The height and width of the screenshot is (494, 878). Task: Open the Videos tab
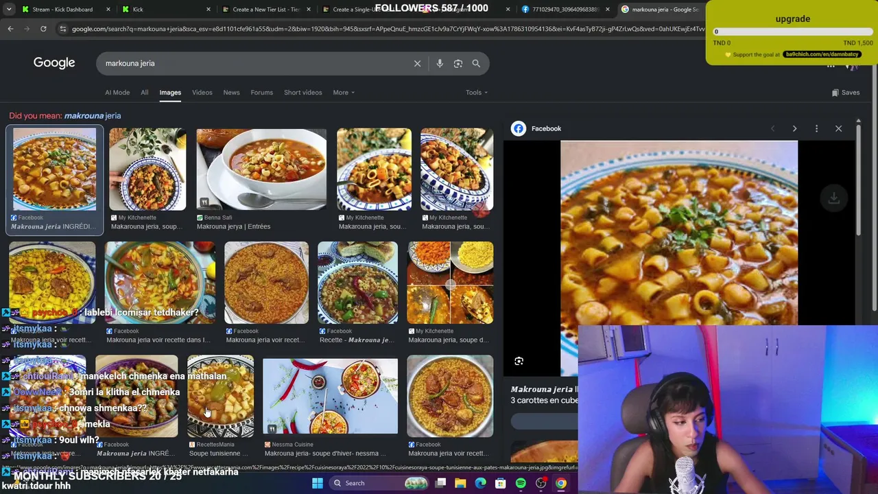click(202, 93)
